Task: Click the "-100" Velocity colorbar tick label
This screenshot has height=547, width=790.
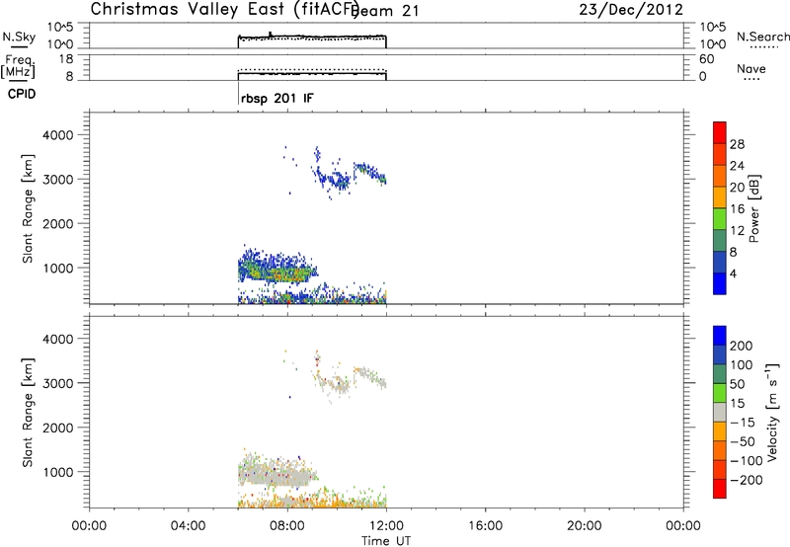Action: click(747, 461)
